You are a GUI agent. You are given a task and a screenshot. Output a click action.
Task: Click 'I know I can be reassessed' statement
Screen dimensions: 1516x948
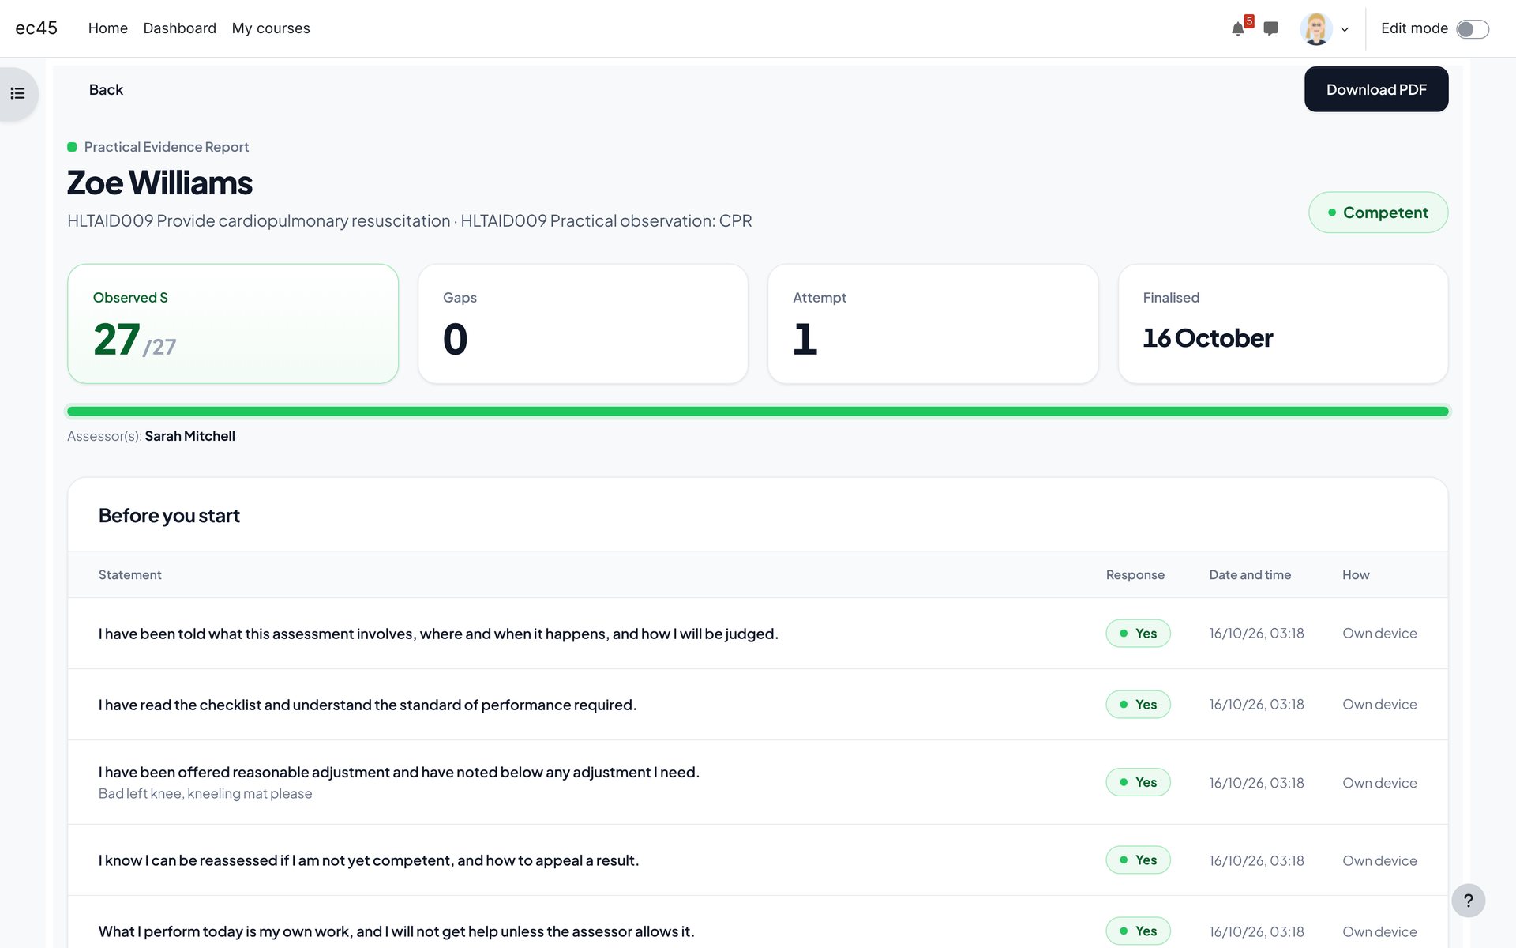(x=369, y=860)
